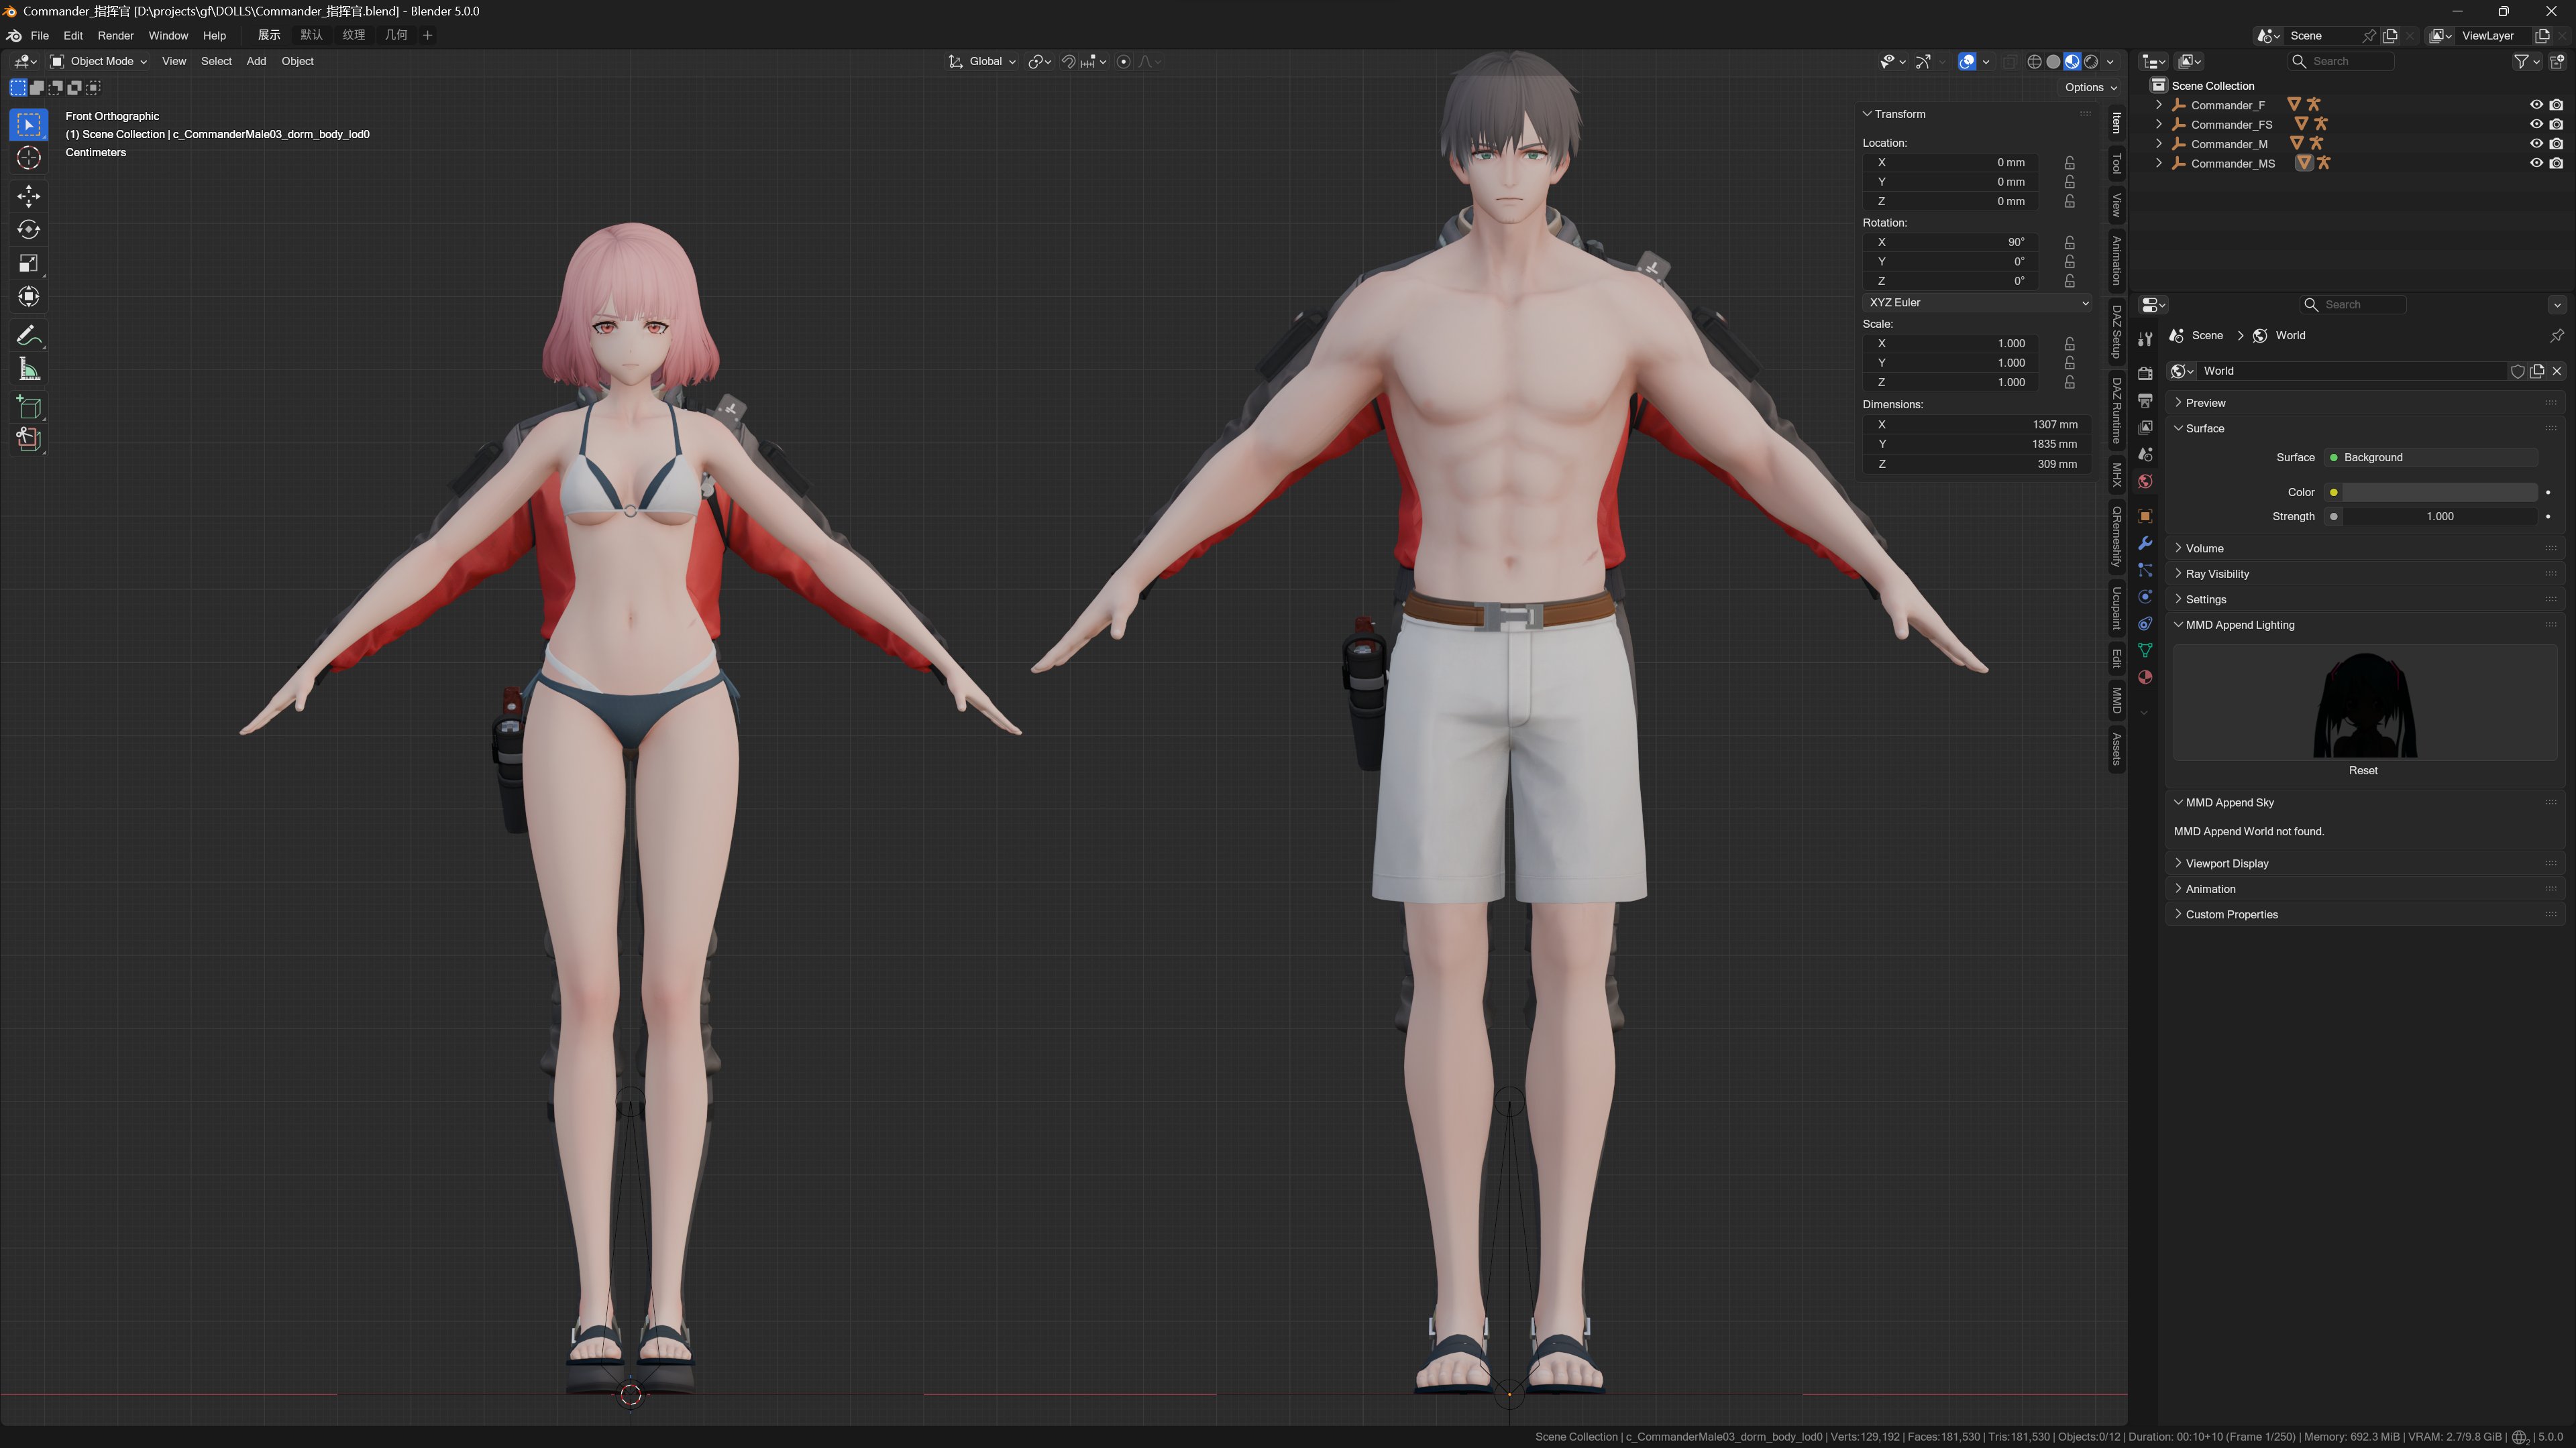Select the Scale tool in the toolbar
The width and height of the screenshot is (2576, 1448).
tap(28, 263)
